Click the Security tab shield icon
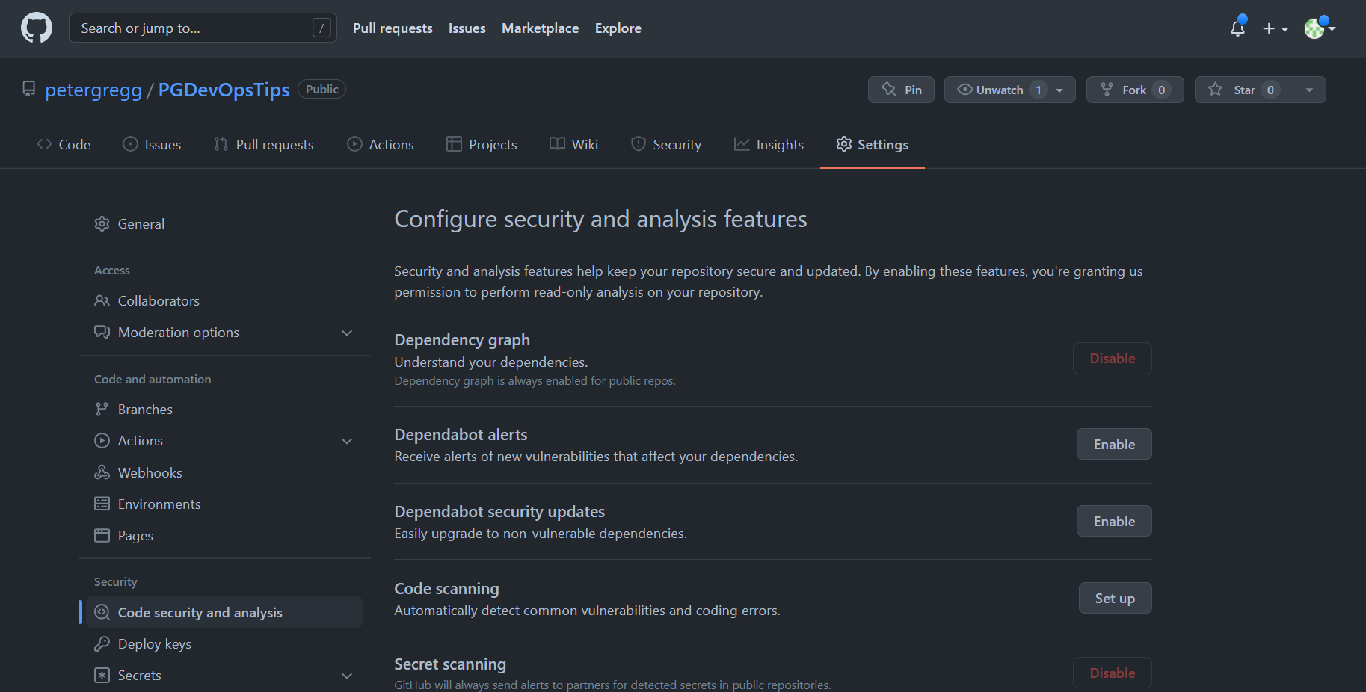Image resolution: width=1366 pixels, height=692 pixels. tap(639, 144)
